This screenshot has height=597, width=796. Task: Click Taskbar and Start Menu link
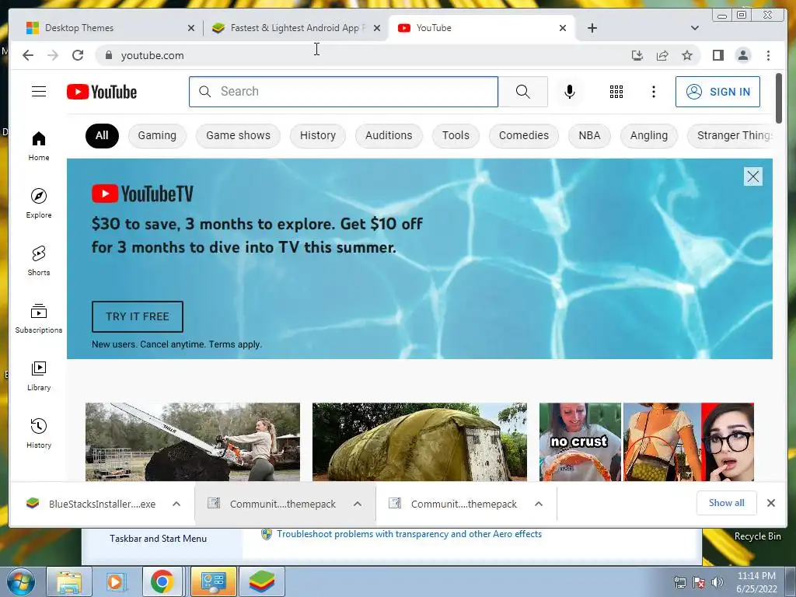158,539
